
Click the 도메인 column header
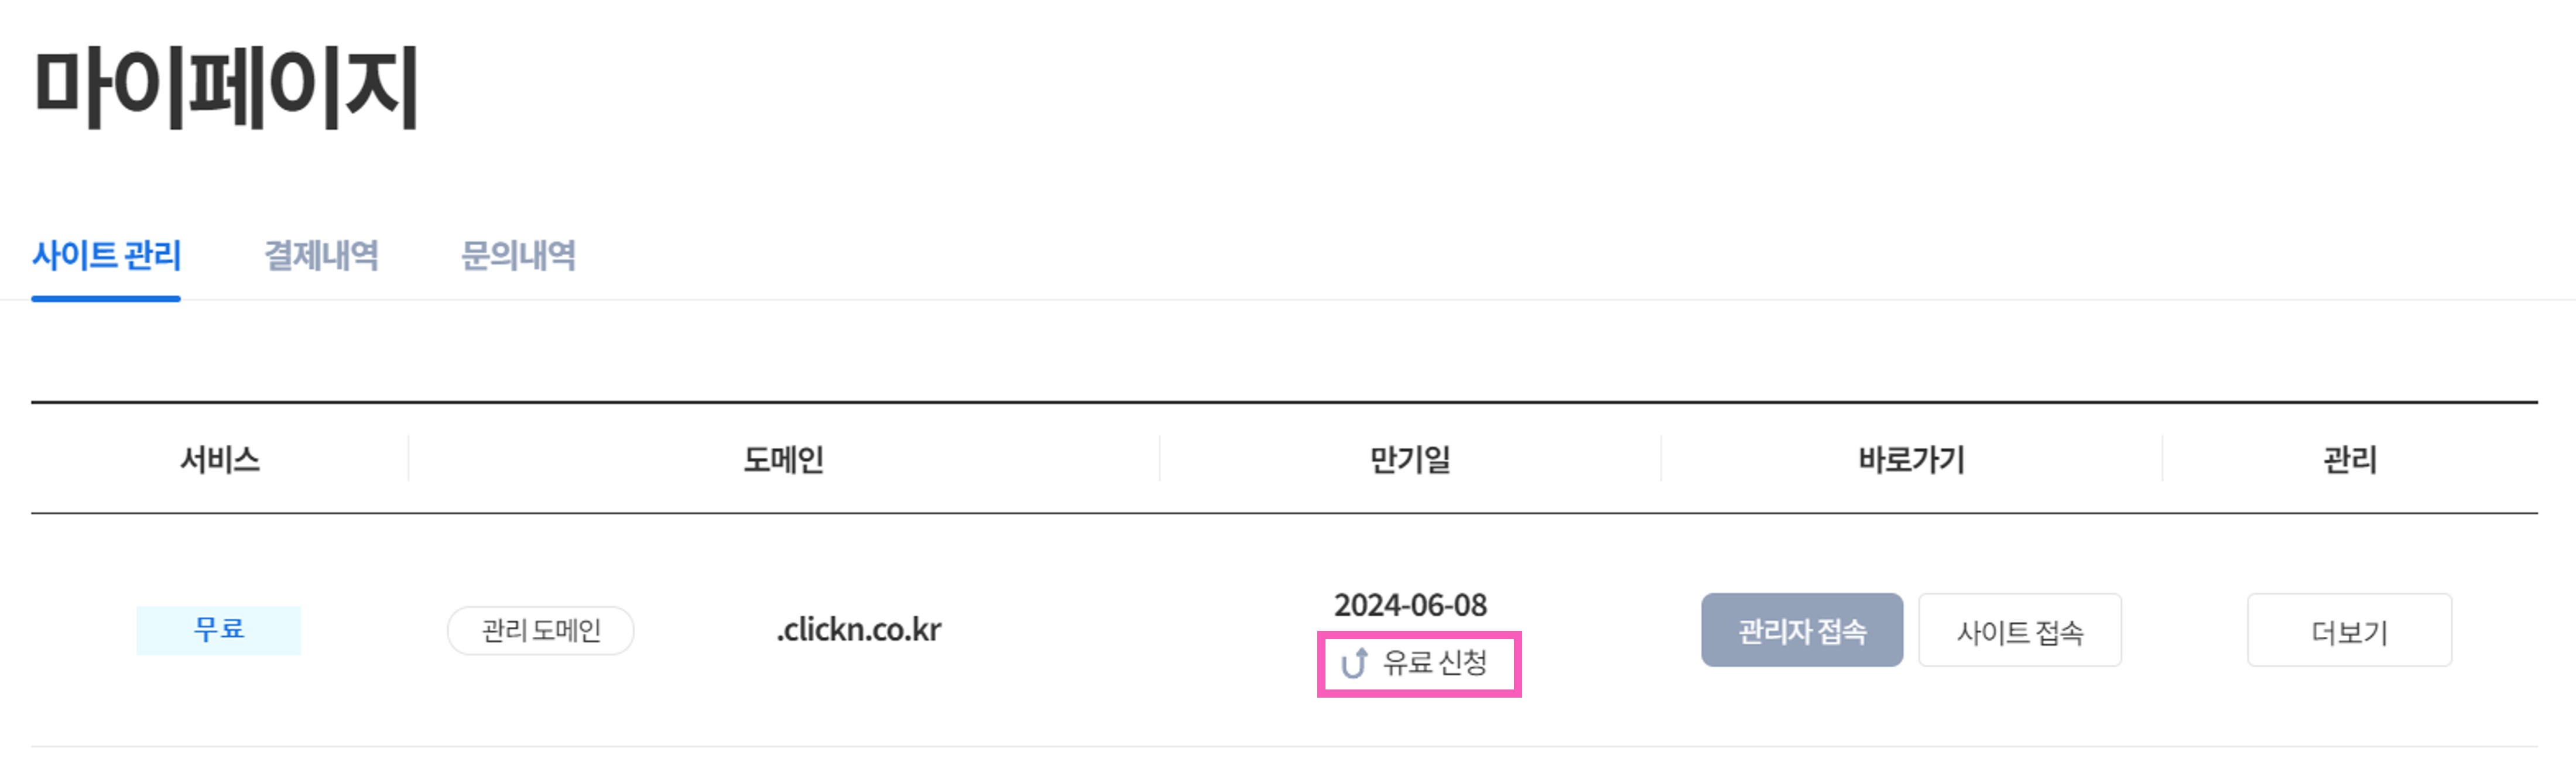coord(783,460)
